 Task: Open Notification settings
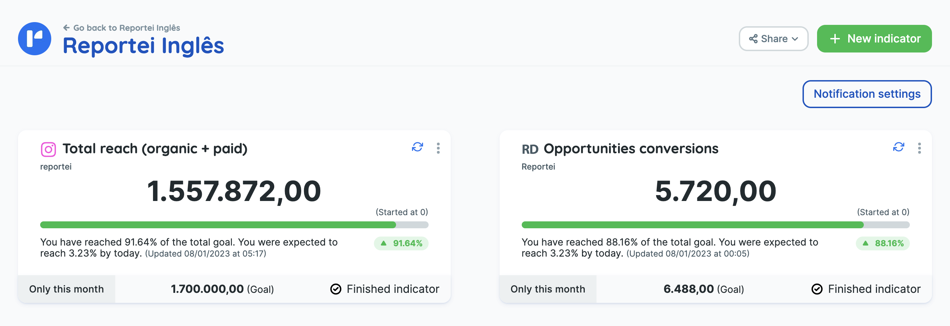click(x=867, y=94)
